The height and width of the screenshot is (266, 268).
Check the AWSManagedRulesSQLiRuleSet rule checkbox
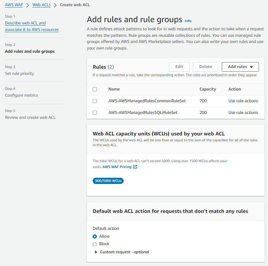95,113
